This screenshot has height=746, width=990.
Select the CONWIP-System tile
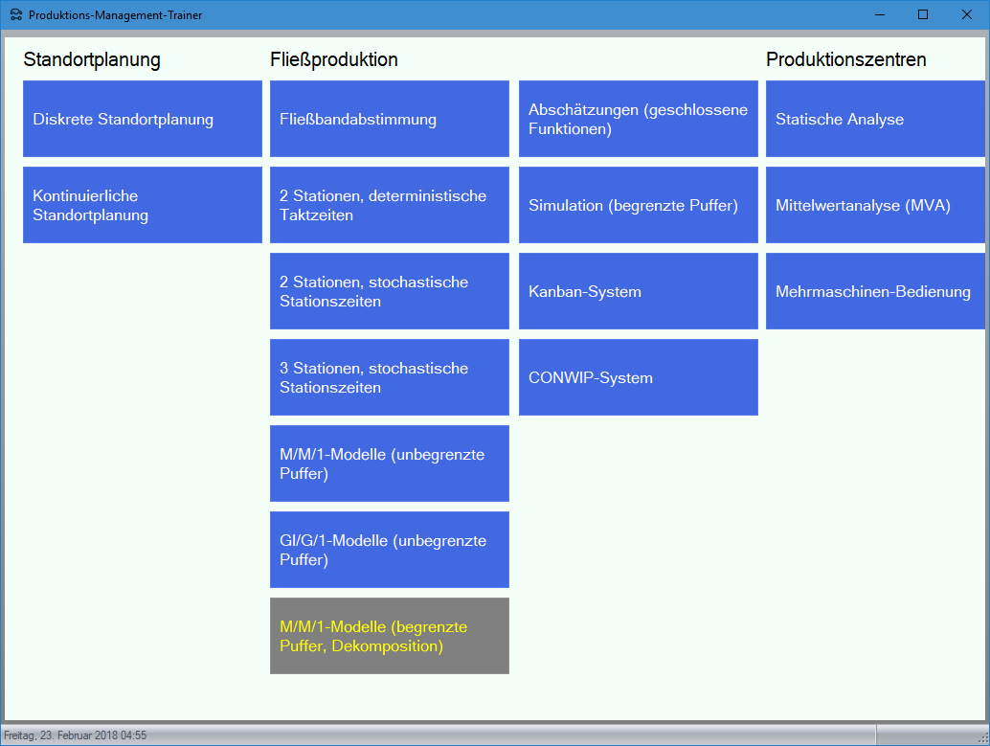(x=638, y=377)
